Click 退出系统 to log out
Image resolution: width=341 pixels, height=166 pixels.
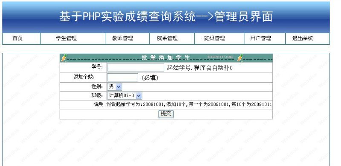point(303,38)
